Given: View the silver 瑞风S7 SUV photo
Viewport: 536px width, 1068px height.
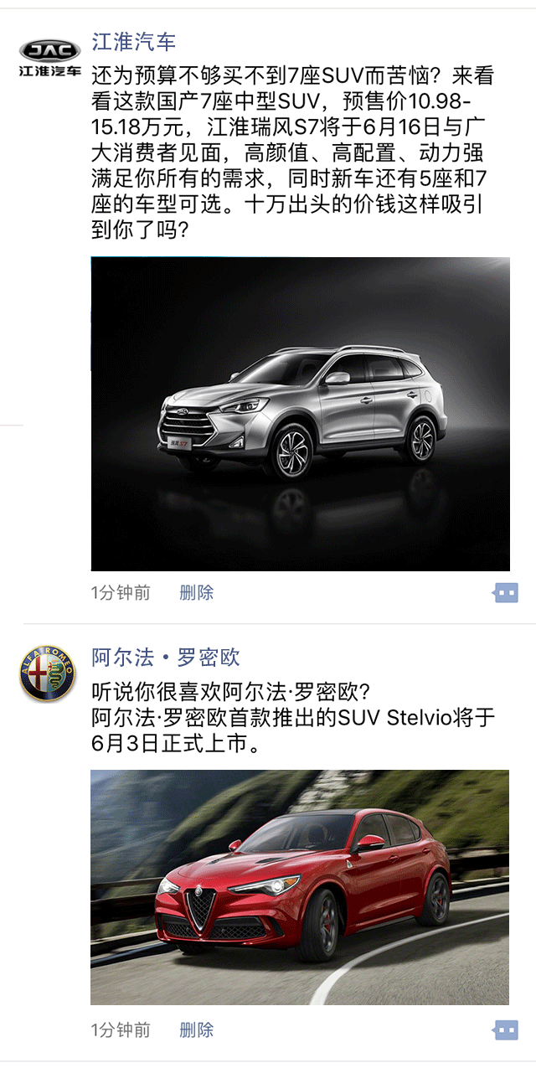Looking at the screenshot, I should 301,414.
